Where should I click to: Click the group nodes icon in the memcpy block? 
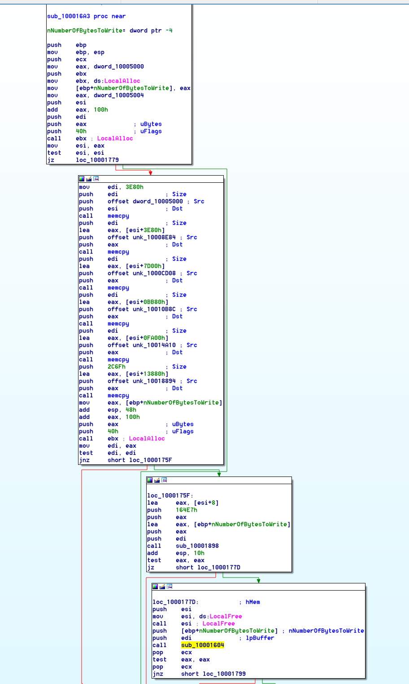pos(96,179)
